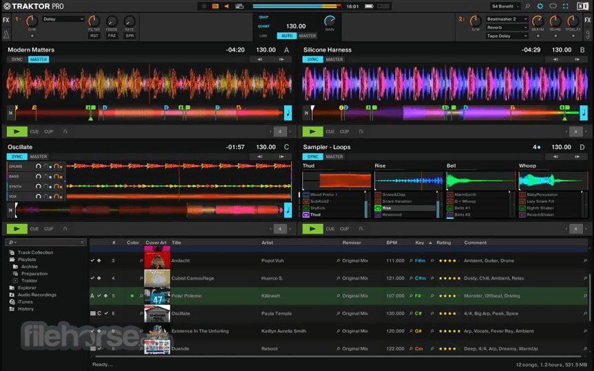Click the orange MIDI controller indicator

pyautogui.click(x=215, y=6)
